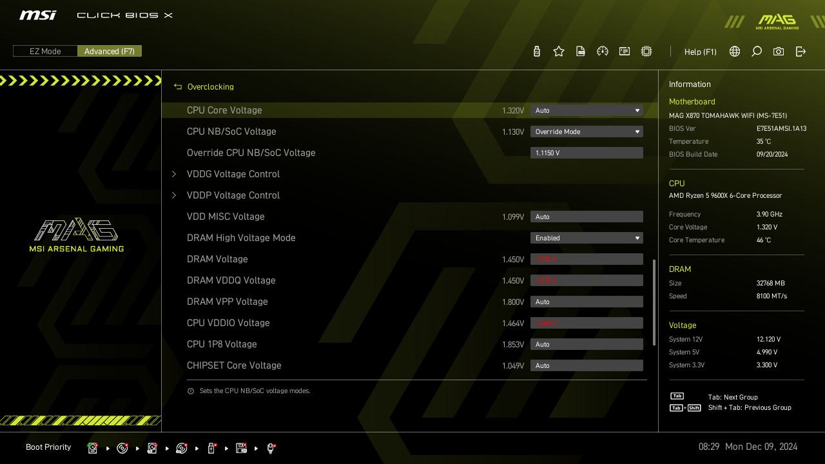The width and height of the screenshot is (825, 464).
Task: Click the Overclocking back arrow icon
Action: pos(178,87)
